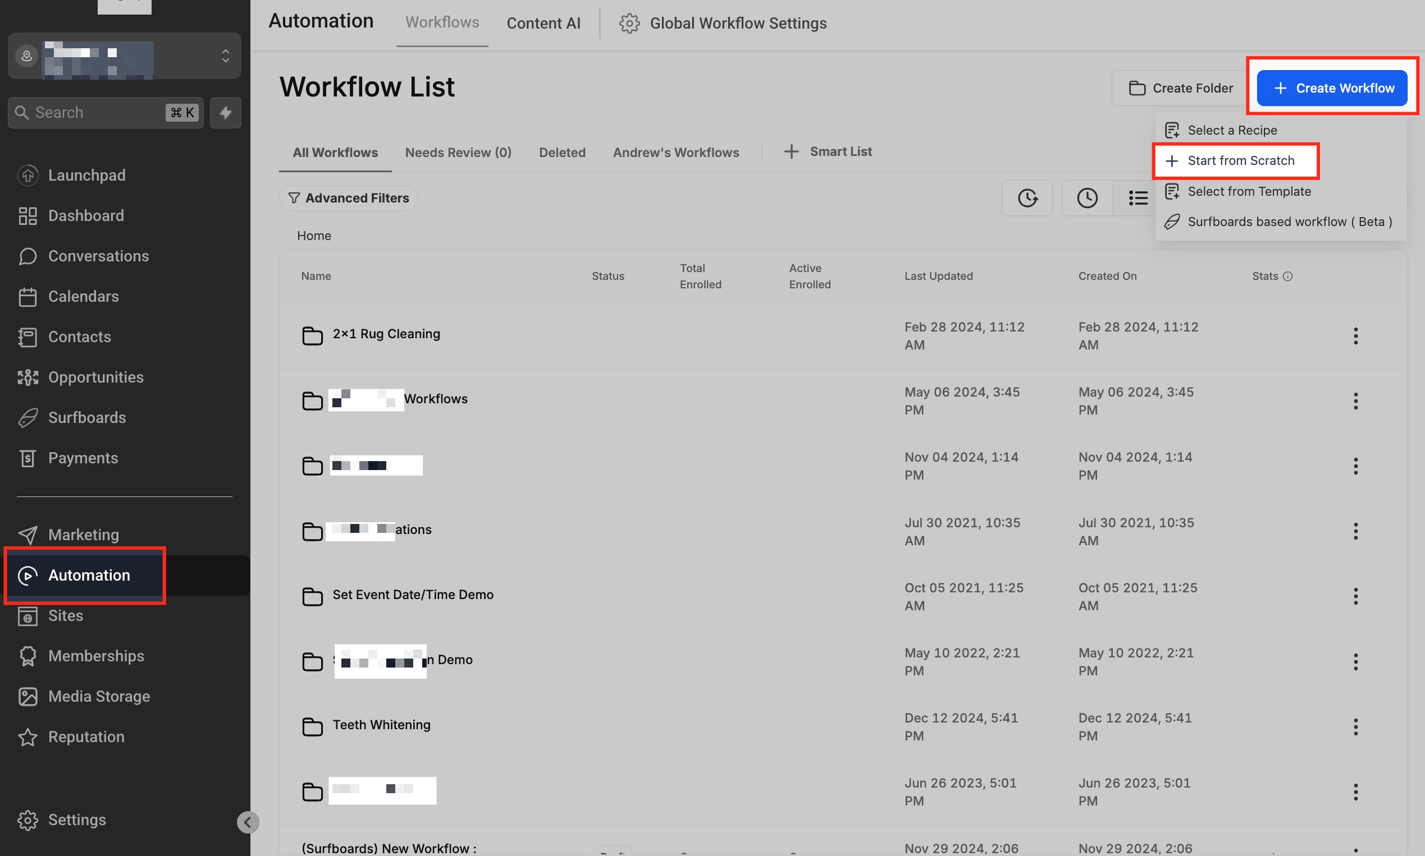Click the Stats info icon
The height and width of the screenshot is (856, 1425).
coord(1287,277)
